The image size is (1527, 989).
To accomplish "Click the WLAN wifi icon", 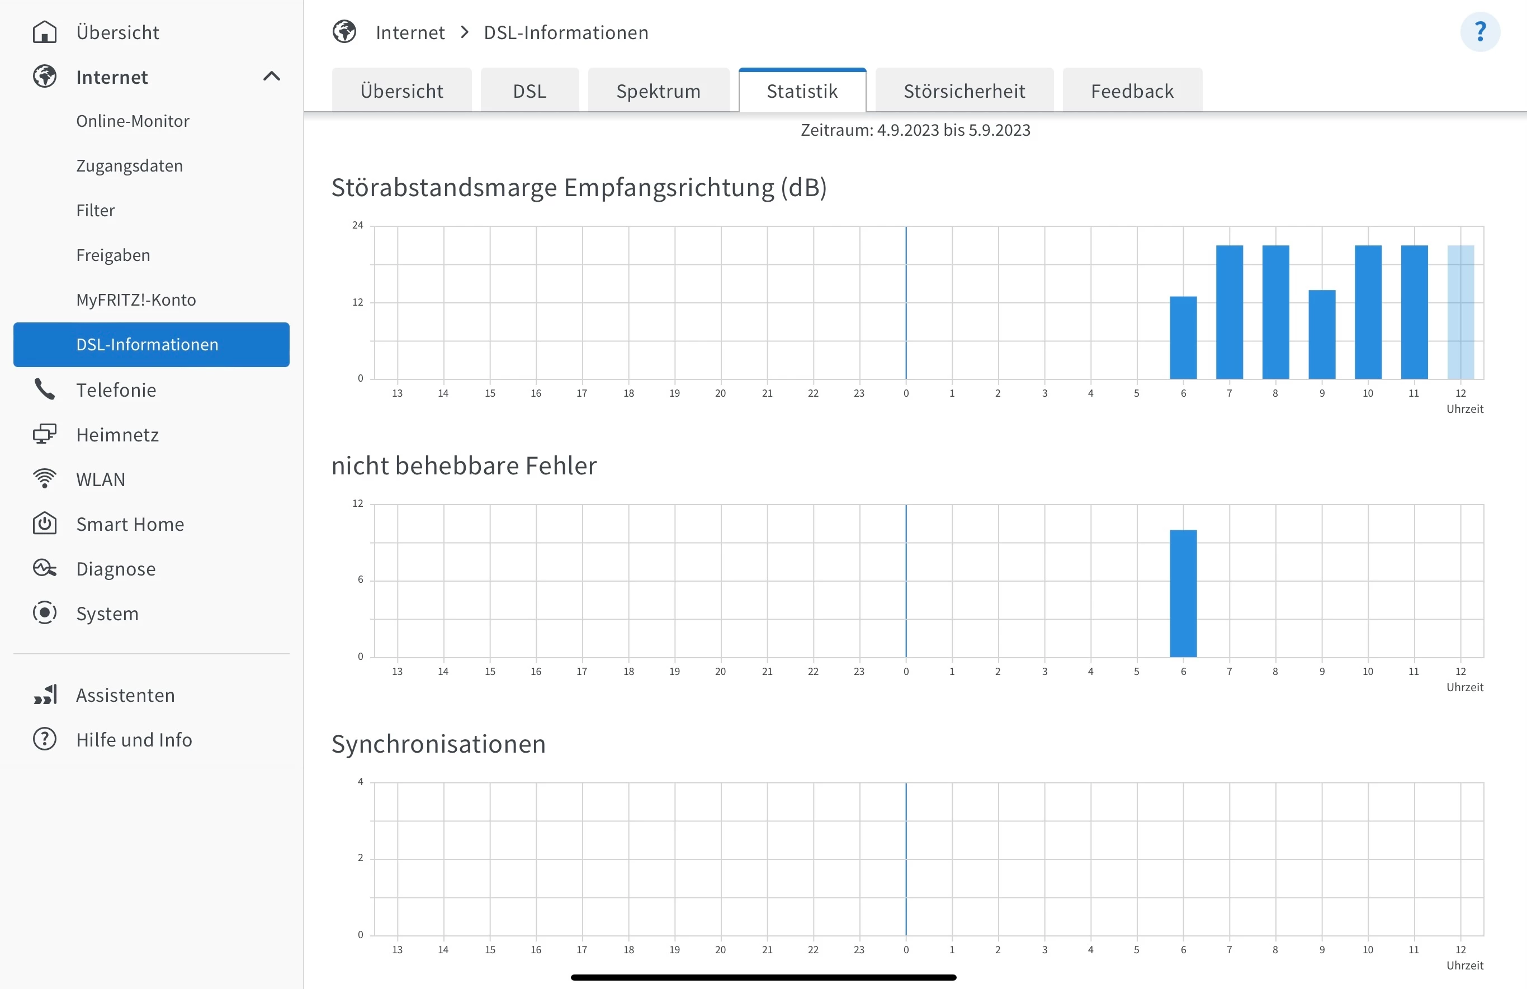I will click(44, 479).
